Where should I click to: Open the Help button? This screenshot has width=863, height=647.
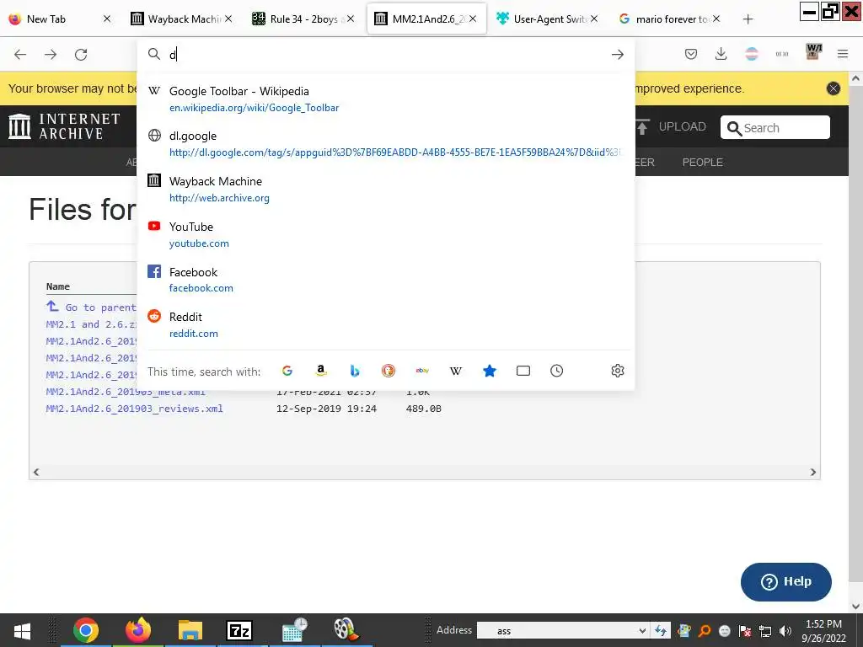point(786,581)
